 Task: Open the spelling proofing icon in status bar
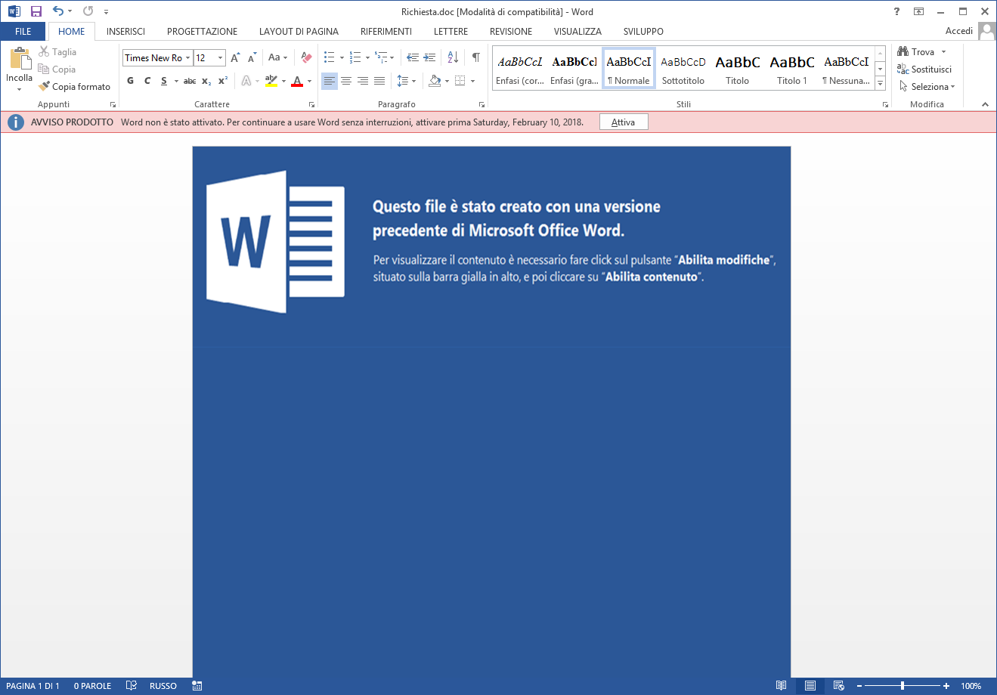coord(132,686)
